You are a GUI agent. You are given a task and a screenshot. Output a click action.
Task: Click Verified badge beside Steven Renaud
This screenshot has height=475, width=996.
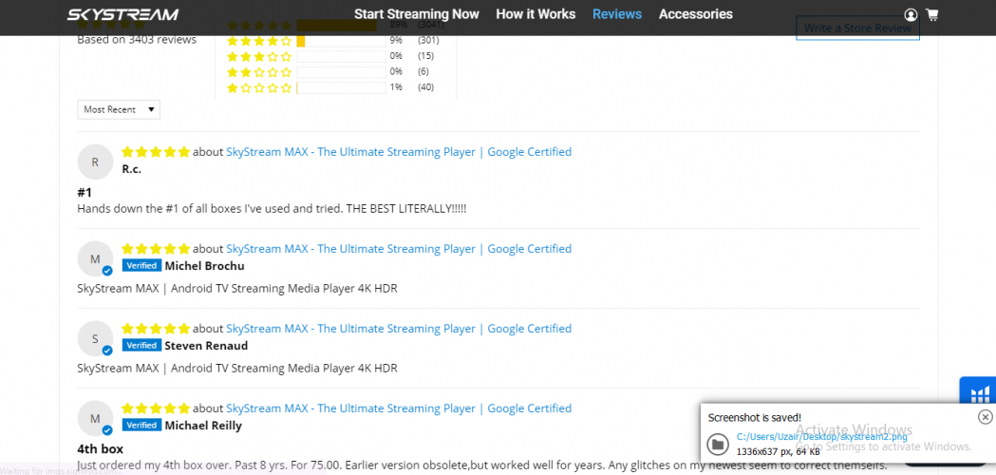tap(142, 345)
